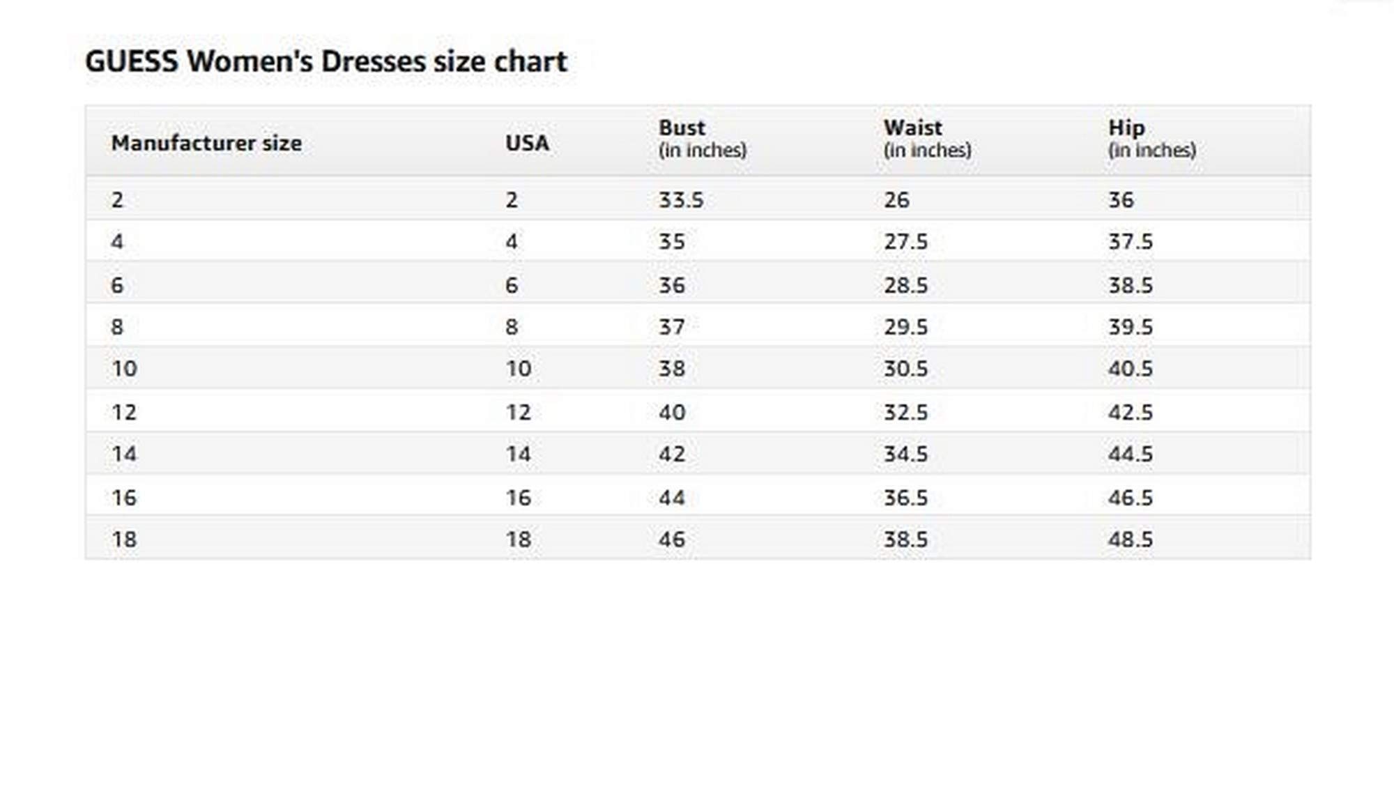Click the Bust (in inches) column header

point(702,138)
